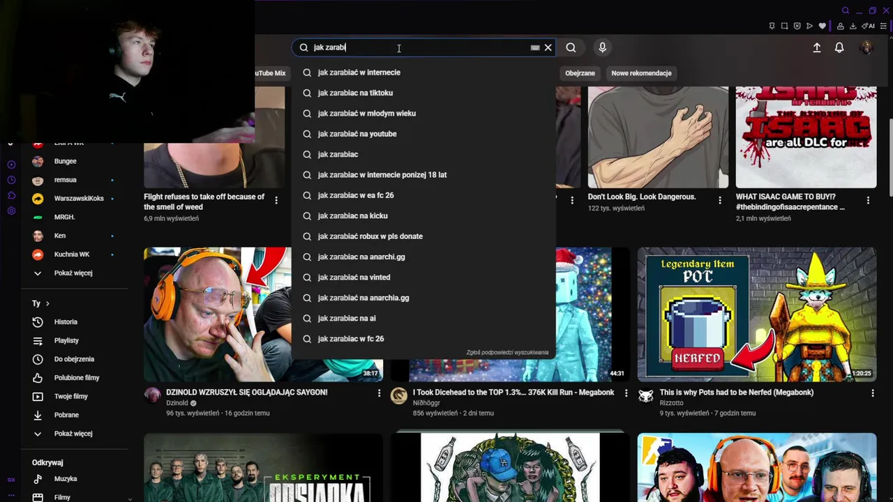Open options menu for 'WHAT ISAAC GAME TO BUY'
The height and width of the screenshot is (502, 893).
(868, 200)
